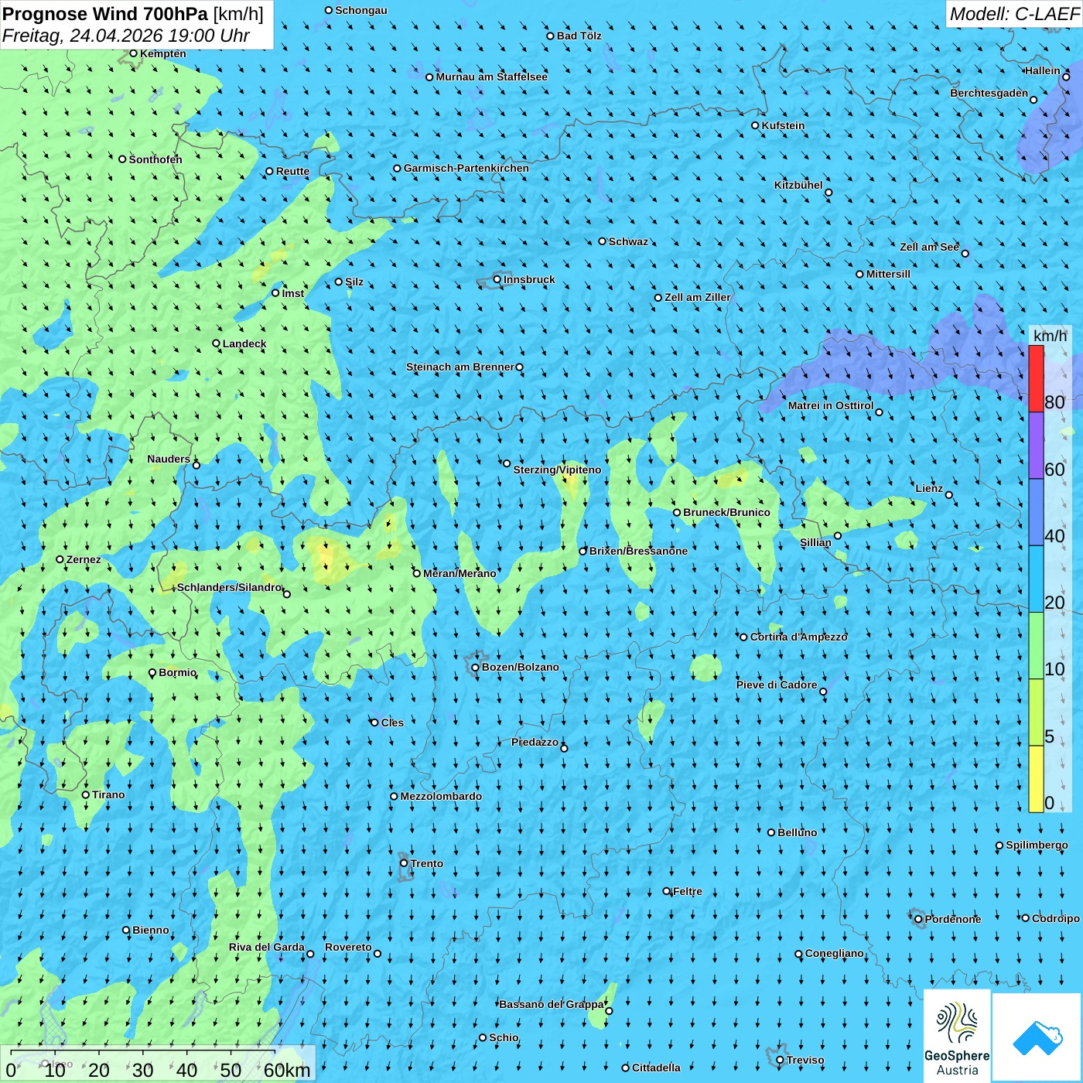Click the 'Landeck' label

244,343
